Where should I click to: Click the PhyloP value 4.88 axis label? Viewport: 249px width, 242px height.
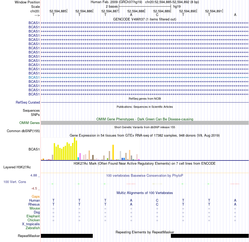[x=34, y=175]
